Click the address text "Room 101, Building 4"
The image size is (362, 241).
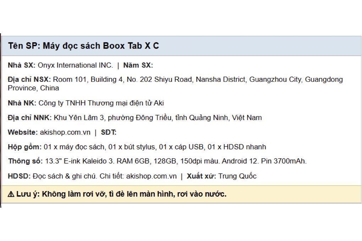[88, 79]
